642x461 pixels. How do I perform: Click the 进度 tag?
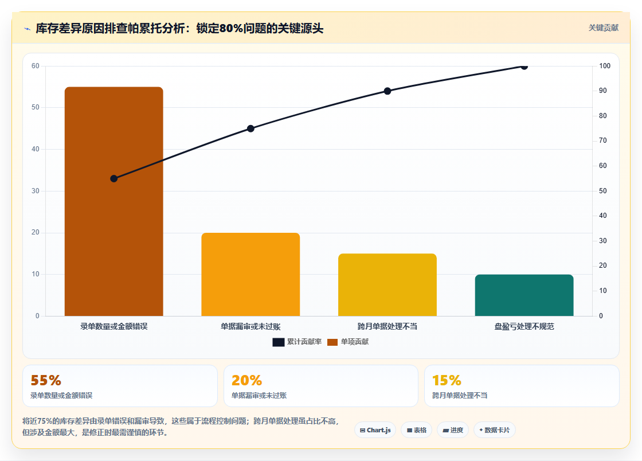point(453,430)
